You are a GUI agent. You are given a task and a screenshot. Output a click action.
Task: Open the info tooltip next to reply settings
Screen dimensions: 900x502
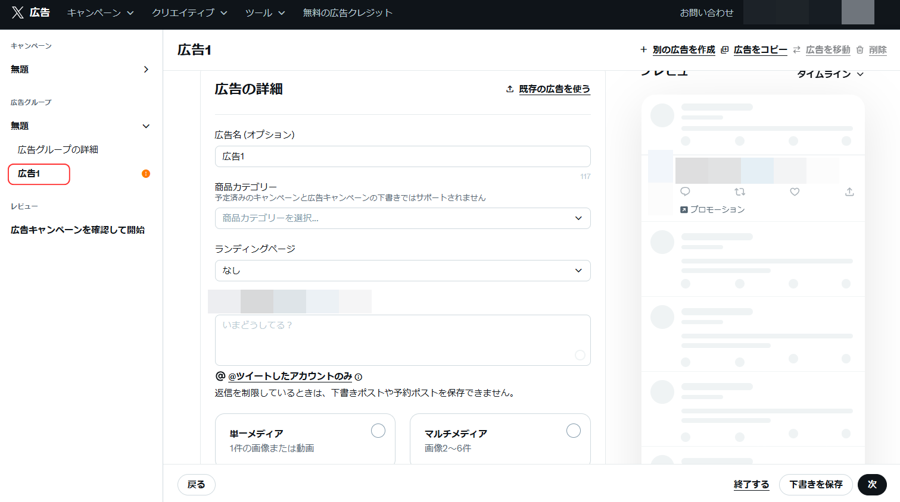357,376
